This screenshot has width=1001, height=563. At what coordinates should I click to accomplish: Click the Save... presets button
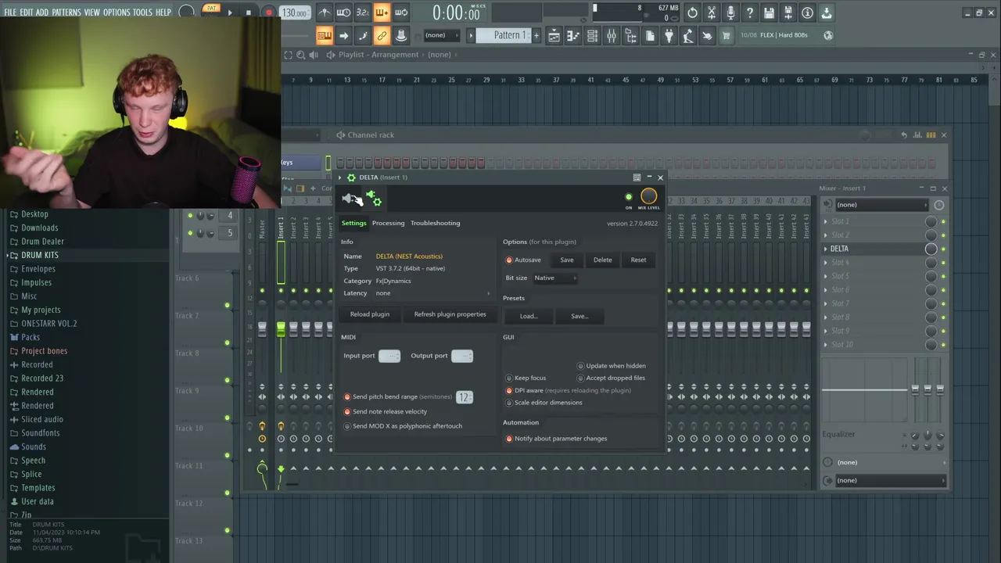click(x=579, y=316)
